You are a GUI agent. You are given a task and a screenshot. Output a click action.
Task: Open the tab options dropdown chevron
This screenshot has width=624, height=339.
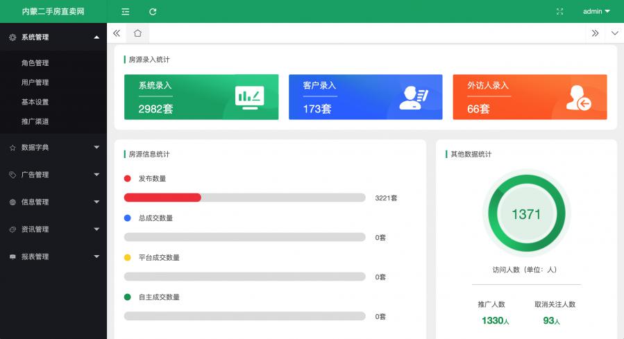[614, 33]
